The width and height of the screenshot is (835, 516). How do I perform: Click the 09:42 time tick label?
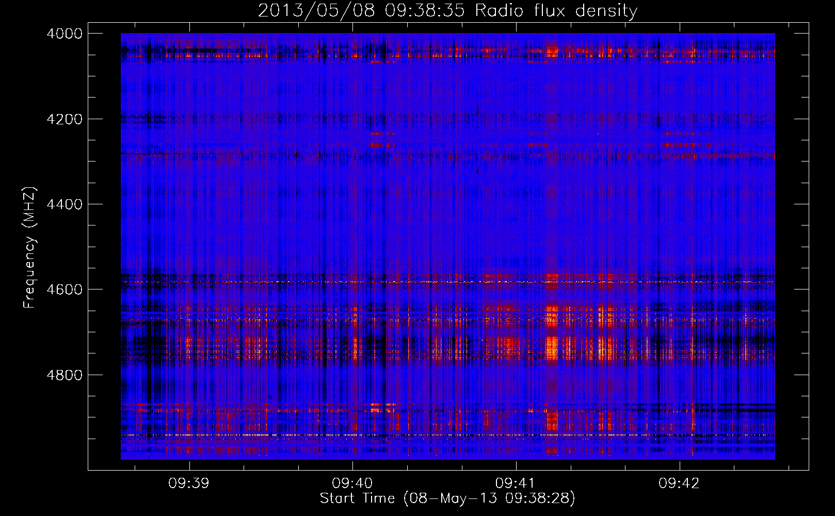click(679, 483)
